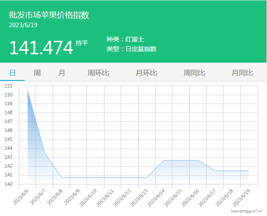Click the chart peak at 2023/6/6
This screenshot has width=267, height=216.
tap(28, 91)
